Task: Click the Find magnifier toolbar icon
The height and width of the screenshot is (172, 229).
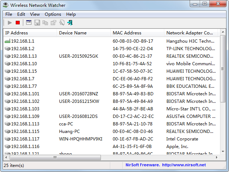Action: pos(62,23)
